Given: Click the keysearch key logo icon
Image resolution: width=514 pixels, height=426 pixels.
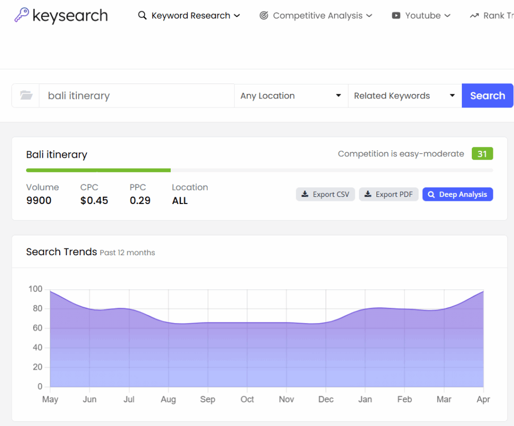Looking at the screenshot, I should point(22,15).
